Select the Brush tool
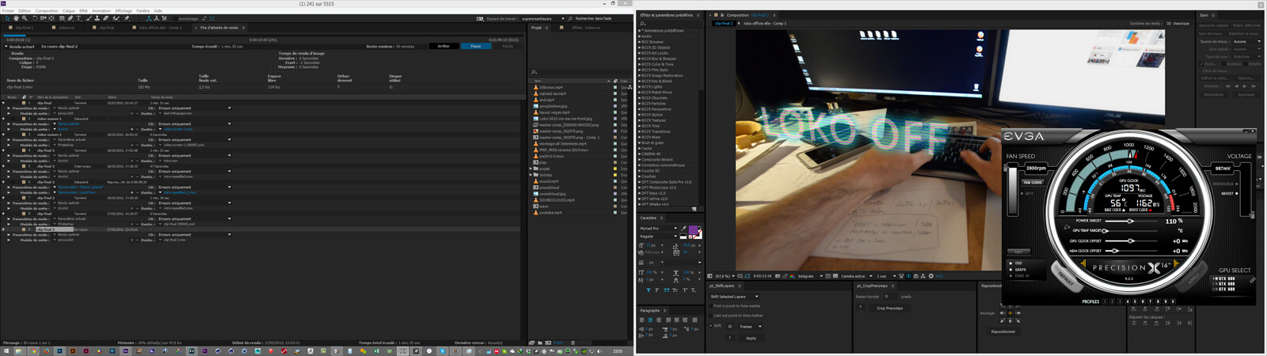Image resolution: width=1267 pixels, height=356 pixels. click(89, 18)
